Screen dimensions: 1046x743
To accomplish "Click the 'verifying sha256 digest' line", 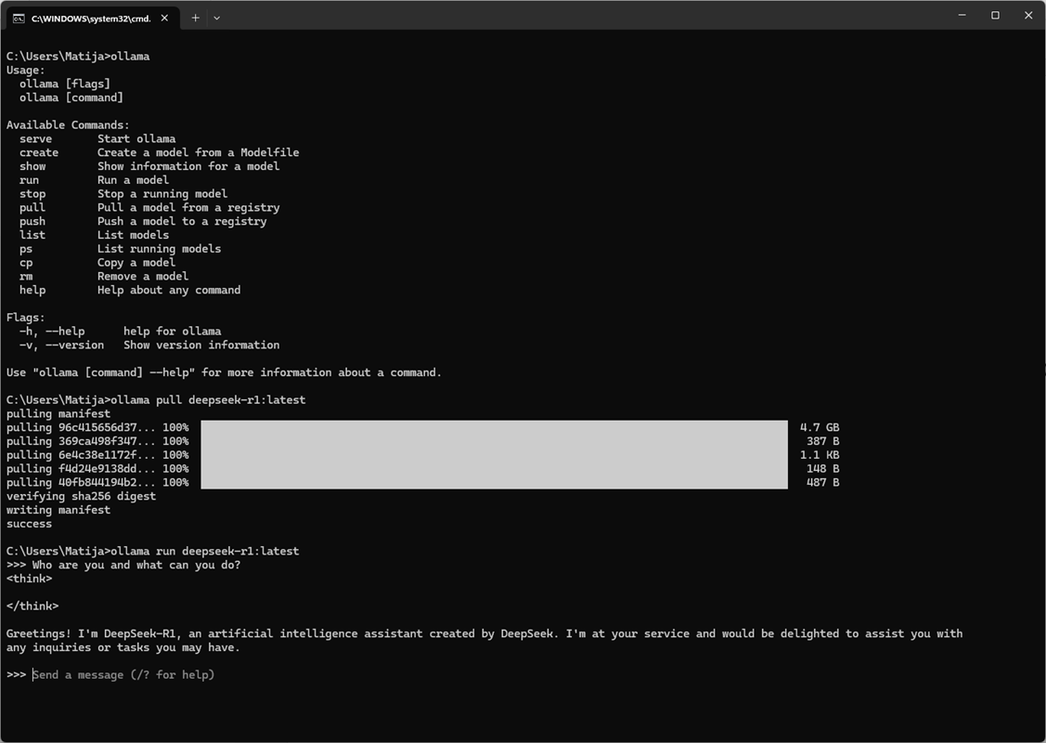I will click(82, 497).
